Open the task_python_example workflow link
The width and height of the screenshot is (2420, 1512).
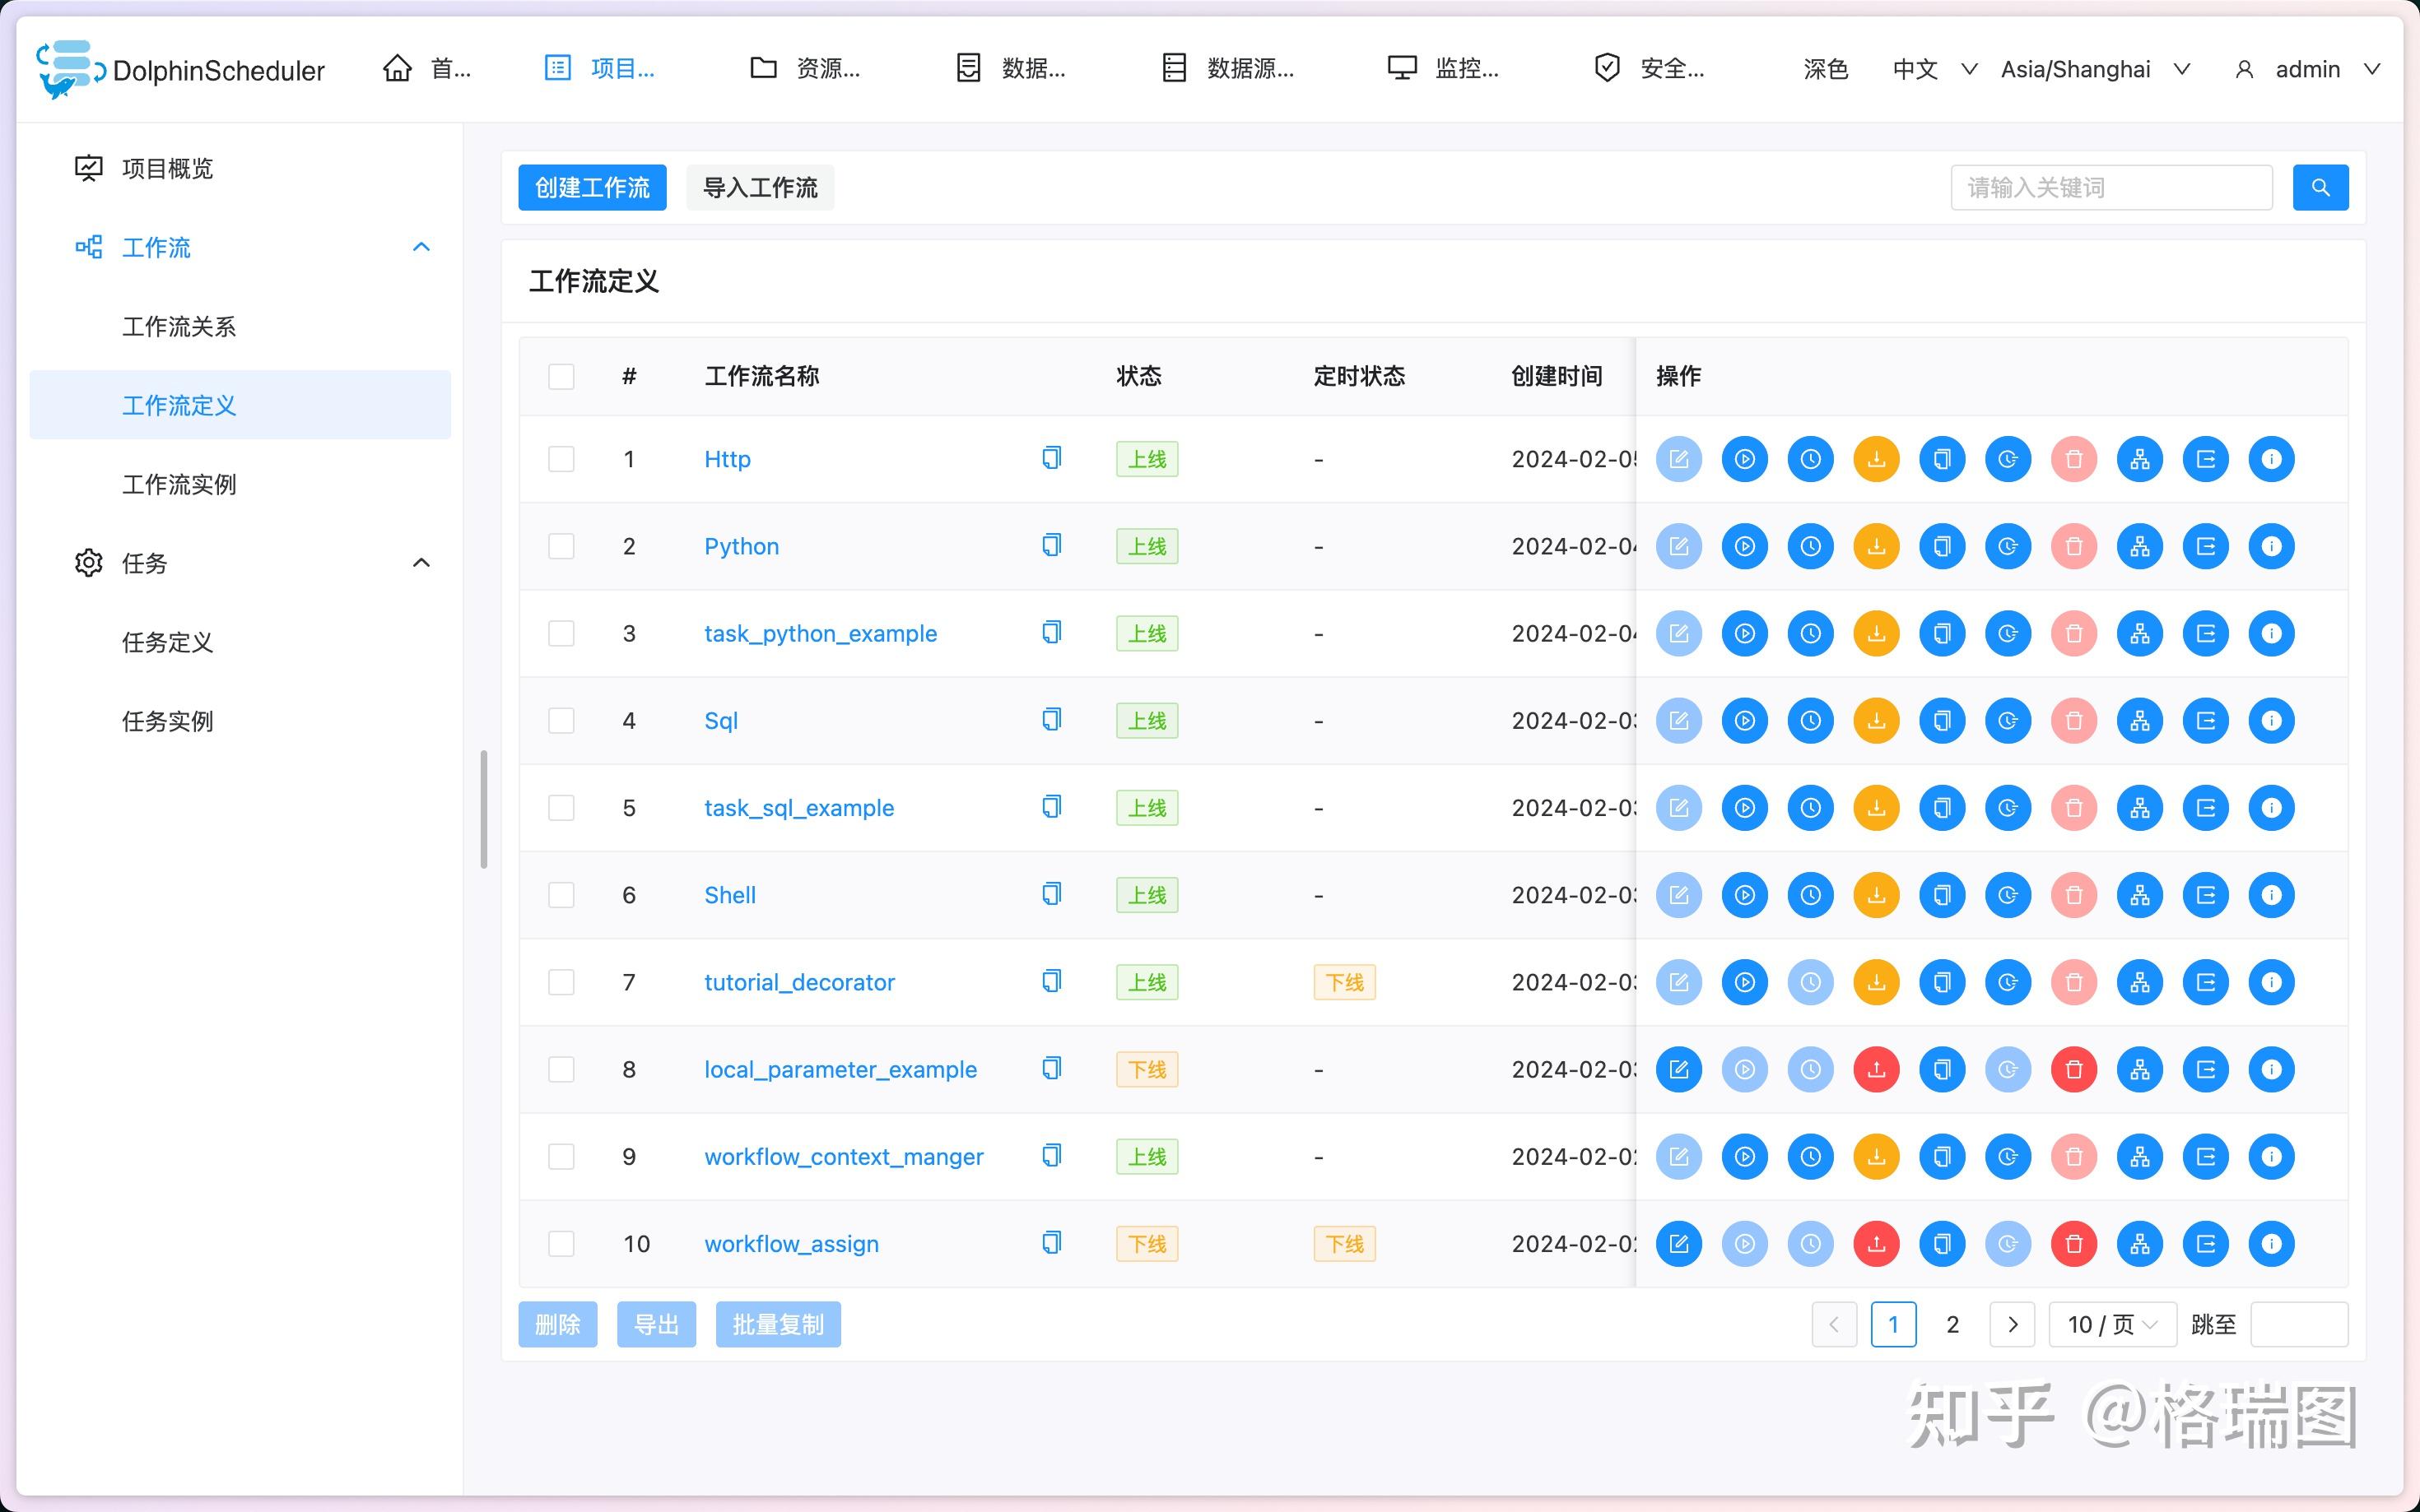(x=821, y=633)
